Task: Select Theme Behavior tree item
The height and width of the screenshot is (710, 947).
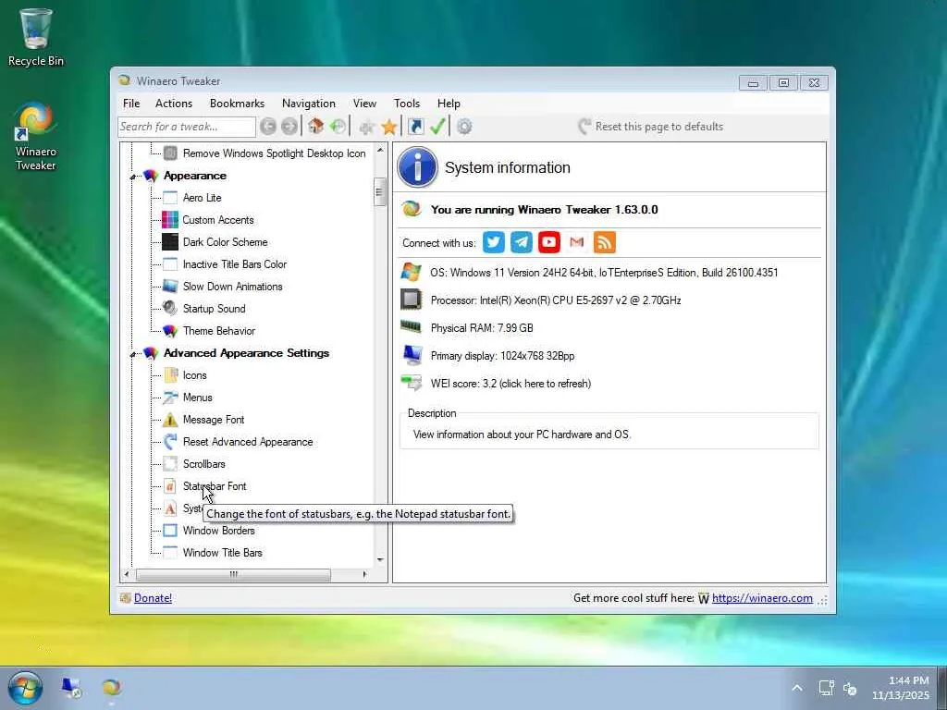Action: pyautogui.click(x=219, y=331)
